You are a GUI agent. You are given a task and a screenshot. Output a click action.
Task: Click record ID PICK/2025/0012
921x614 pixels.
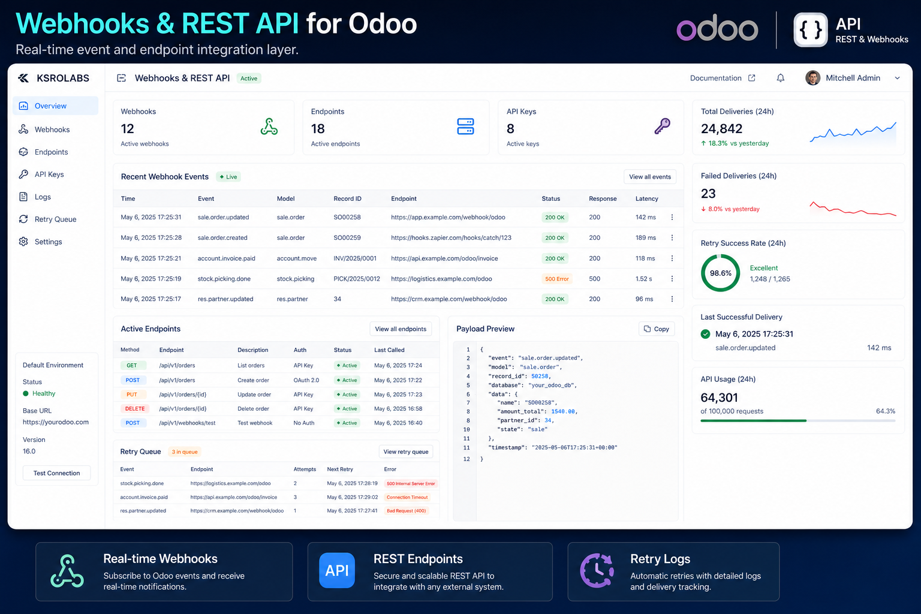point(357,279)
